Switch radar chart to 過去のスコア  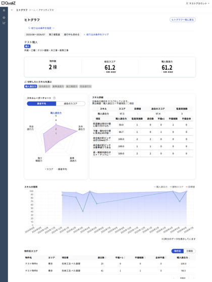pyautogui.click(x=71, y=104)
